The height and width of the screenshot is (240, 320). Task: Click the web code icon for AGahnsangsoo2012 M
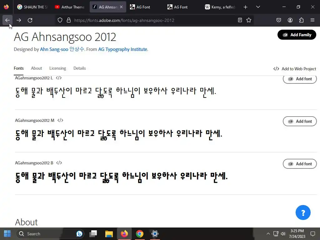(60, 120)
